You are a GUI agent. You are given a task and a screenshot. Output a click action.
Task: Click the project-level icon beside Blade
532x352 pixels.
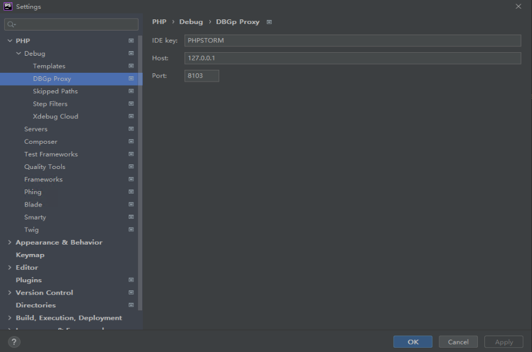(x=131, y=204)
